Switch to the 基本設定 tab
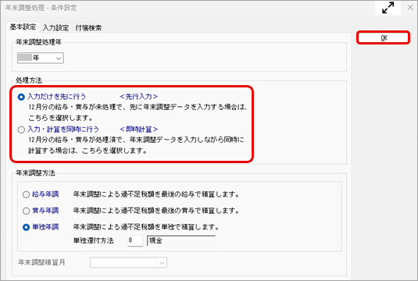The width and height of the screenshot is (418, 281). coord(23,27)
